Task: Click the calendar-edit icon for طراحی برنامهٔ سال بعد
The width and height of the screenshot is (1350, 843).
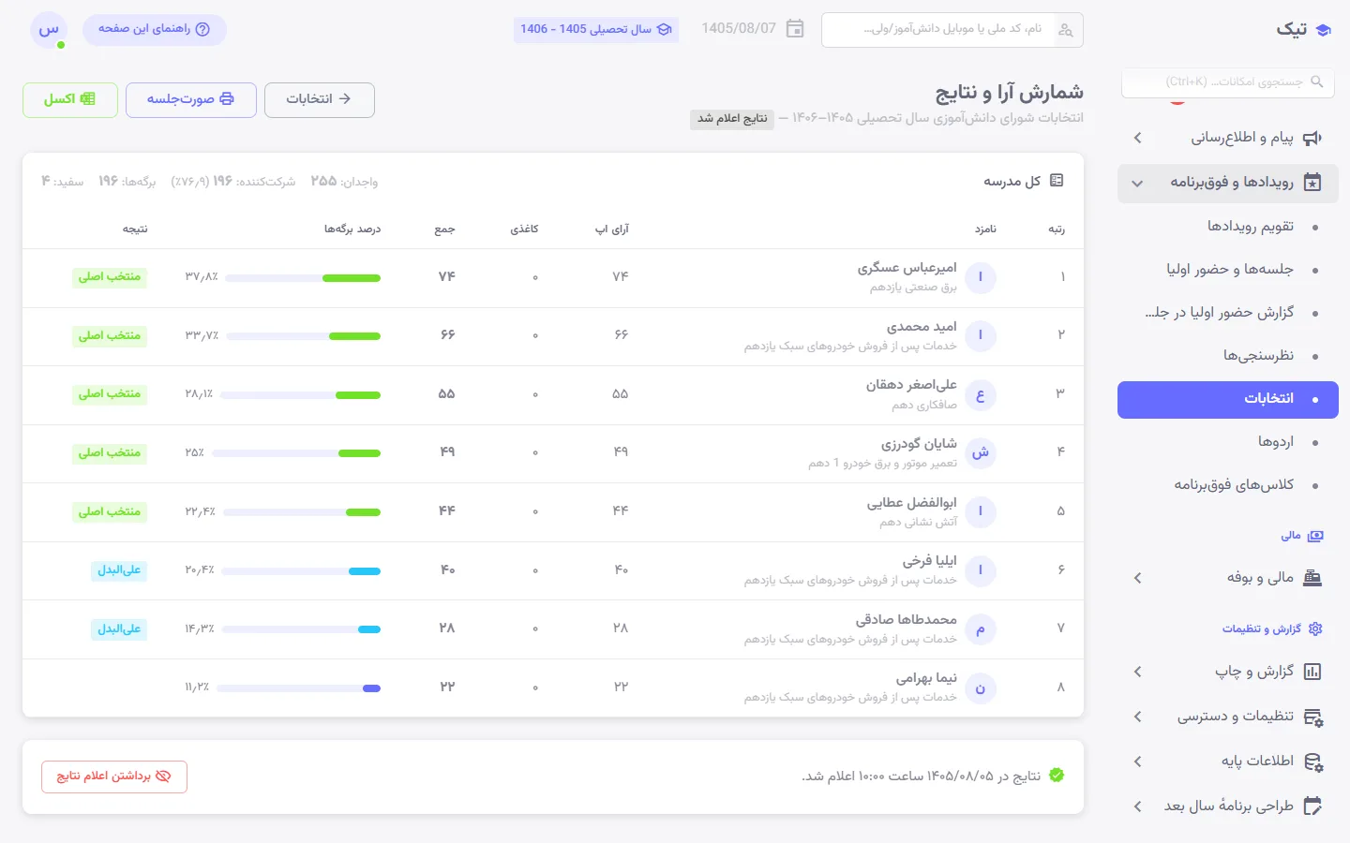Action: click(x=1312, y=806)
